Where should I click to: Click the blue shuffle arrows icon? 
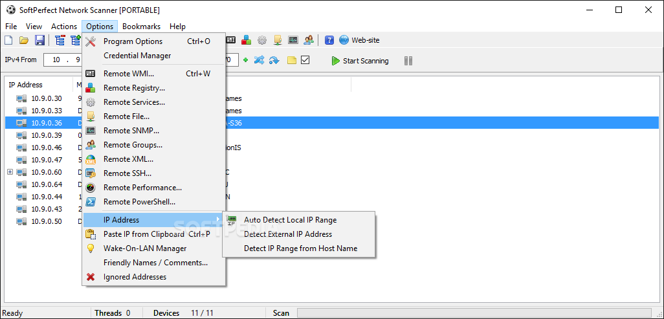click(259, 61)
